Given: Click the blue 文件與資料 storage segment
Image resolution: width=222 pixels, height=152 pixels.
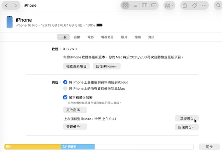Looking at the screenshot, I should point(78,146).
